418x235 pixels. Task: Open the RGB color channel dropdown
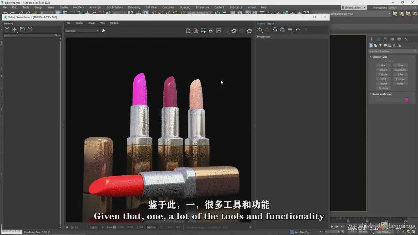[82, 31]
